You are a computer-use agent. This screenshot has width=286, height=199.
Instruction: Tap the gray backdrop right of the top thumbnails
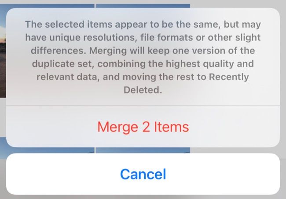(238, 4)
